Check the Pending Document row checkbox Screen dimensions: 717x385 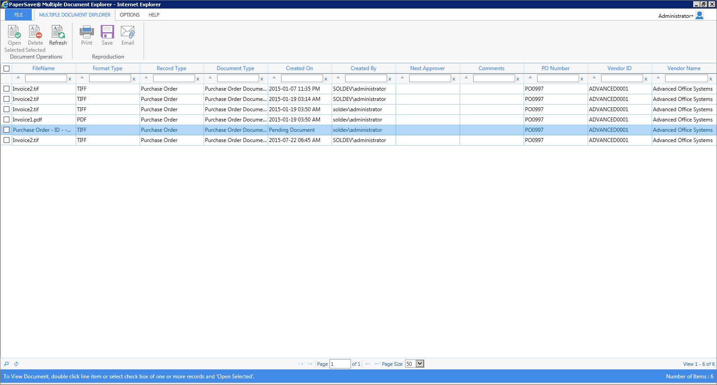pyautogui.click(x=6, y=130)
